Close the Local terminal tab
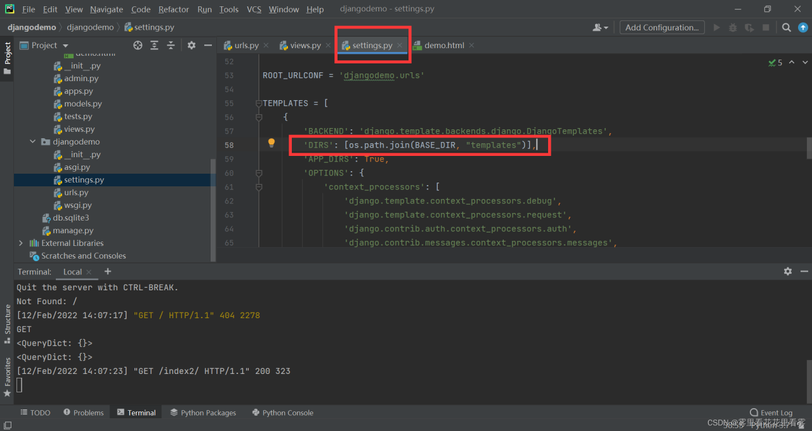 [x=89, y=271]
